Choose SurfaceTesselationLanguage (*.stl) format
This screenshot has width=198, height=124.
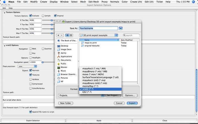100,78
